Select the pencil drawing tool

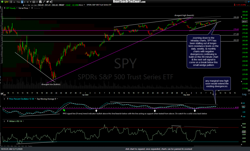coord(44,2)
